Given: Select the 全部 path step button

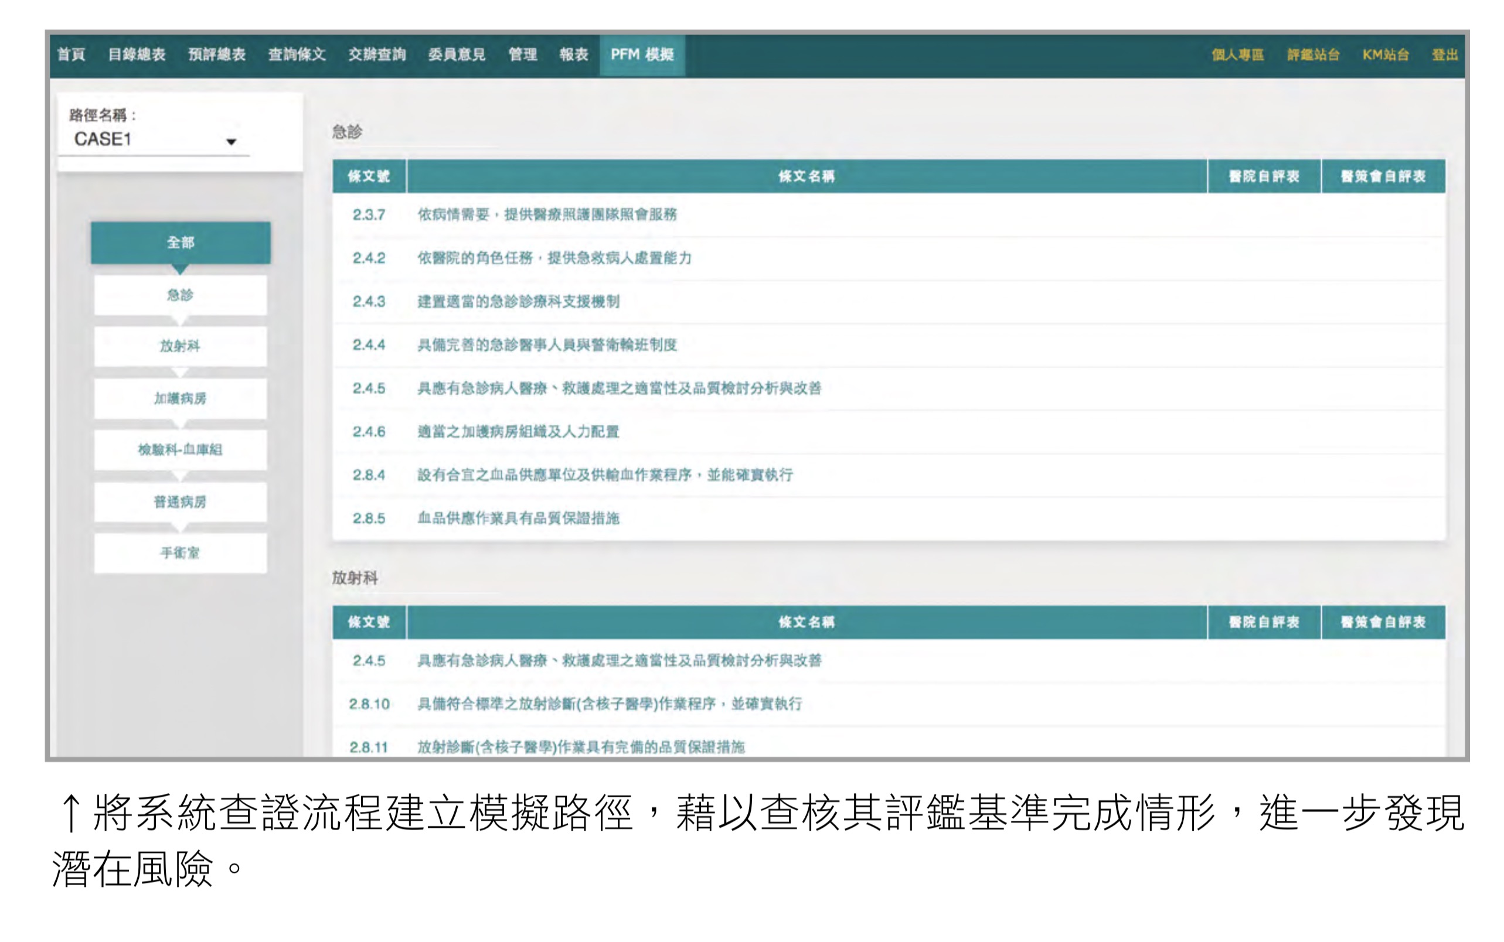Looking at the screenshot, I should [180, 243].
